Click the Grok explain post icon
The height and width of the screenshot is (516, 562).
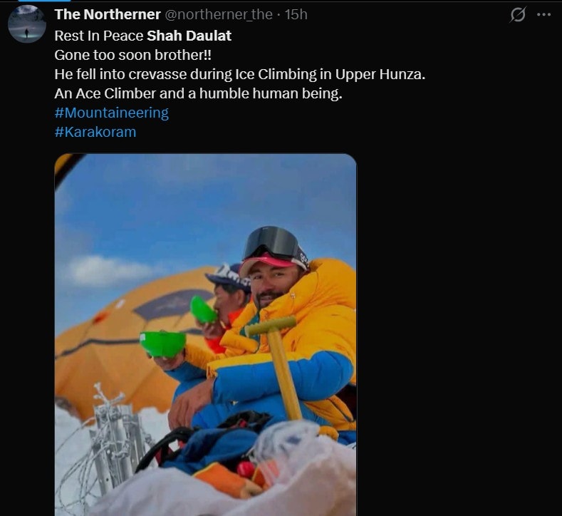pyautogui.click(x=519, y=14)
